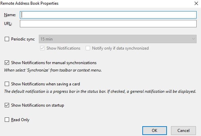The image size is (201, 136).
Task: Dismiss the dialog using Cancel
Action: 183,131
